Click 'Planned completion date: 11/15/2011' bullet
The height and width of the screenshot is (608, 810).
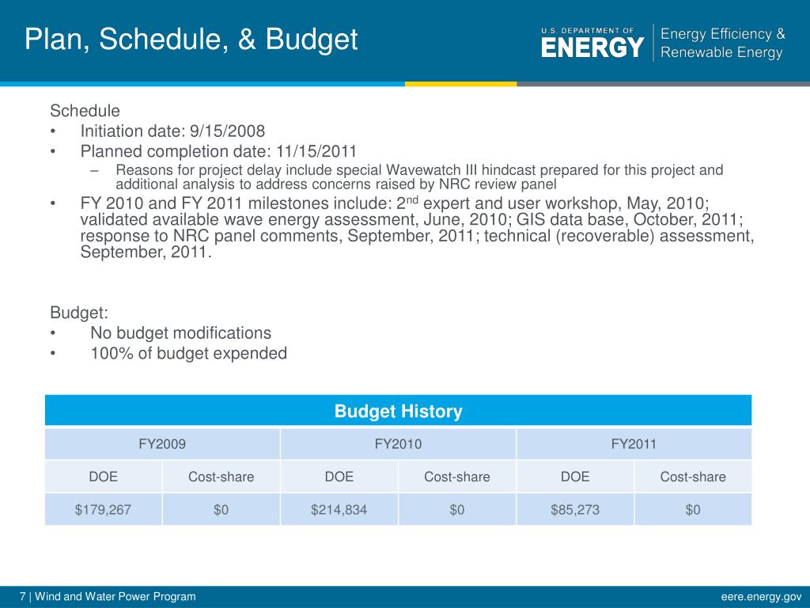218,151
